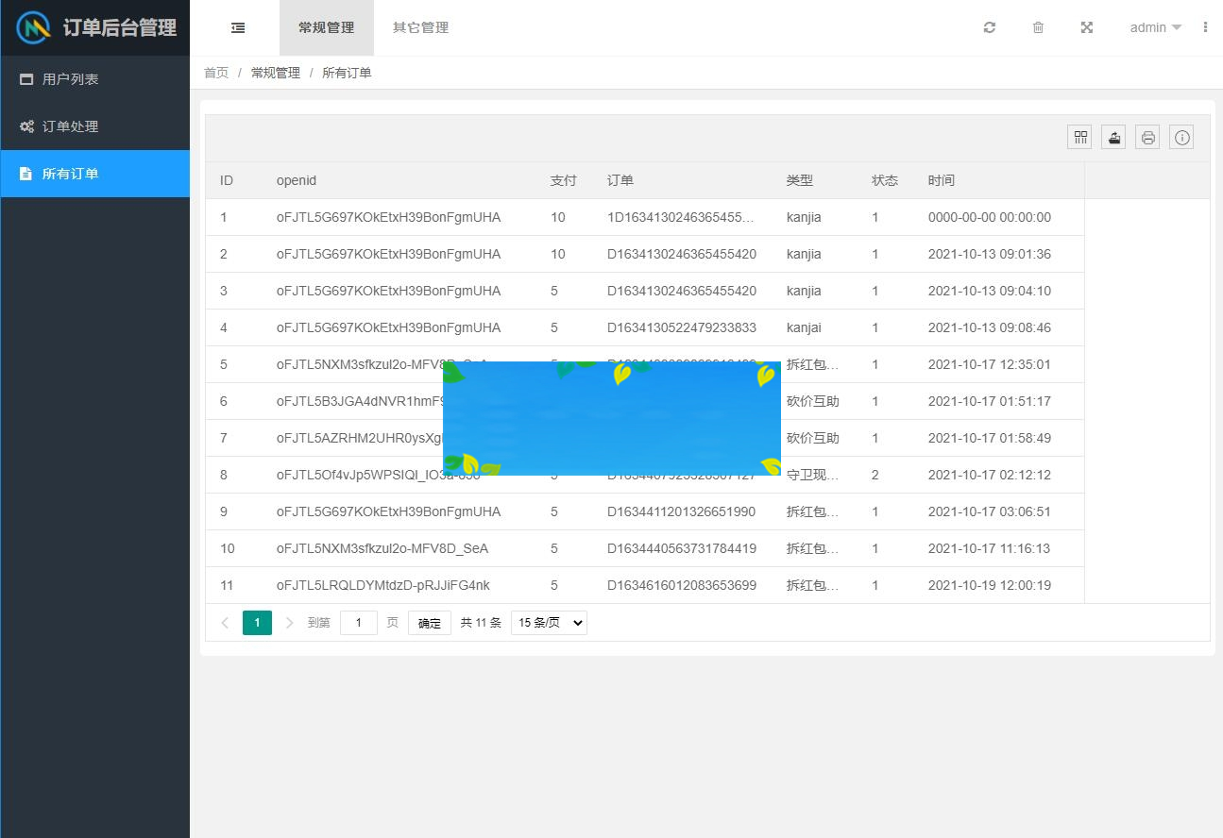Select the 用户列表 sidebar entry
The width and height of the screenshot is (1223, 838).
(x=59, y=79)
